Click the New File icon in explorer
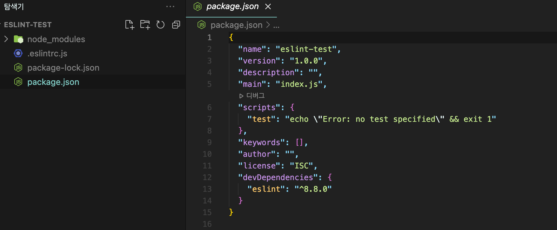This screenshot has height=230, width=557. point(129,25)
